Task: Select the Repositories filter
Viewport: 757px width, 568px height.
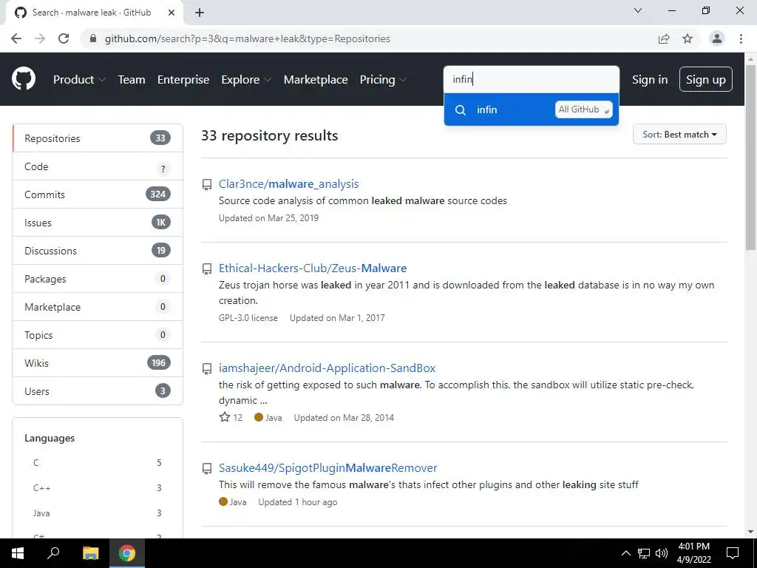Action: [x=98, y=138]
